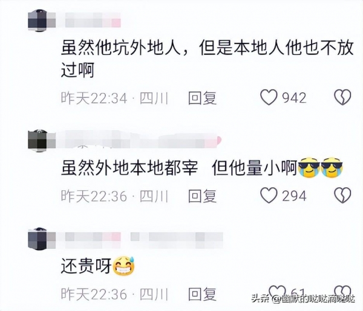Select comment text '虽然外地本地都宰'
Screen dimensions: 363x311
pos(129,168)
